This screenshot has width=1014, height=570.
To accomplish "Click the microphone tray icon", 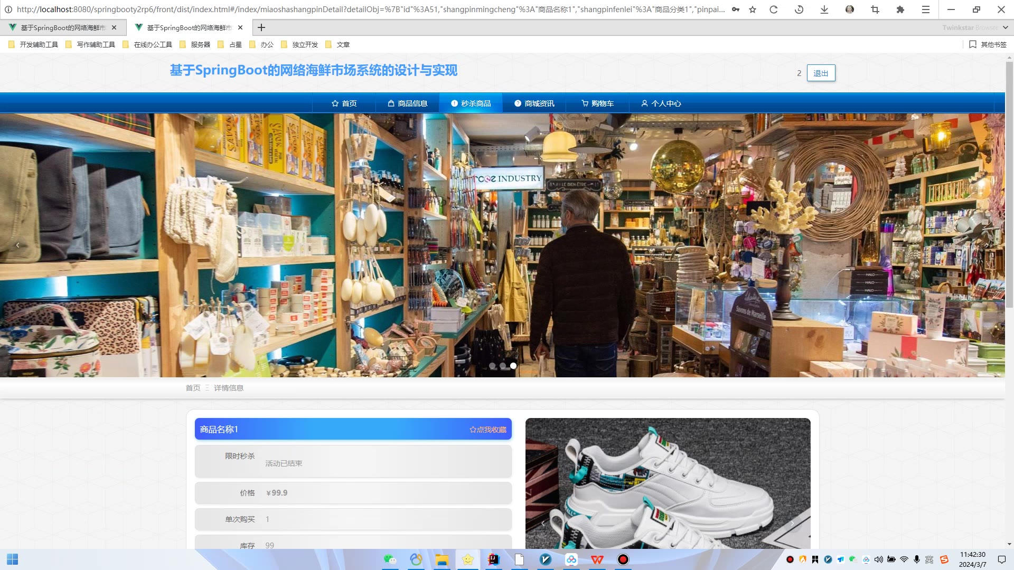I will point(917,559).
